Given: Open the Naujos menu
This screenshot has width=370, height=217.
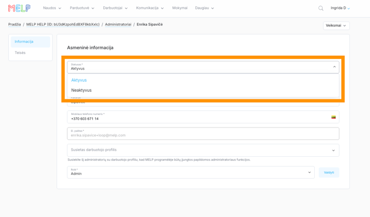Looking at the screenshot, I should point(52,8).
